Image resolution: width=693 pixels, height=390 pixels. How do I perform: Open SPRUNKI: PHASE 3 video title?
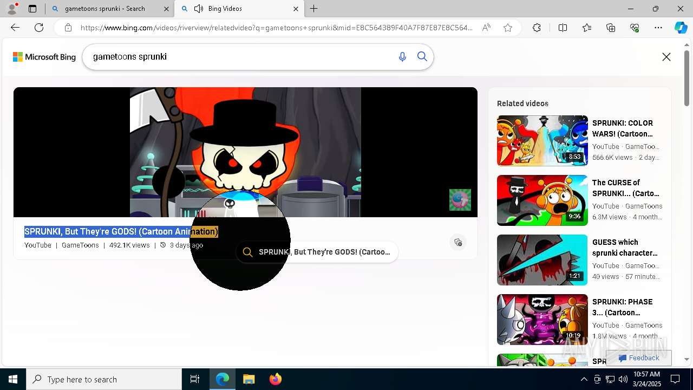pos(623,307)
